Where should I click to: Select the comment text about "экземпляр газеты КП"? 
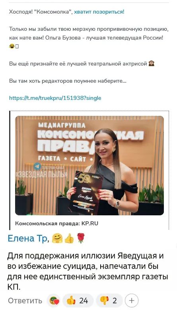pyautogui.click(x=88, y=271)
